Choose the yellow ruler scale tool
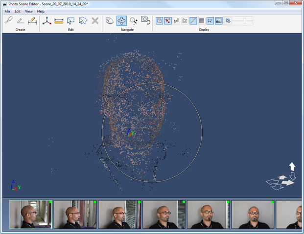 [x=59, y=21]
